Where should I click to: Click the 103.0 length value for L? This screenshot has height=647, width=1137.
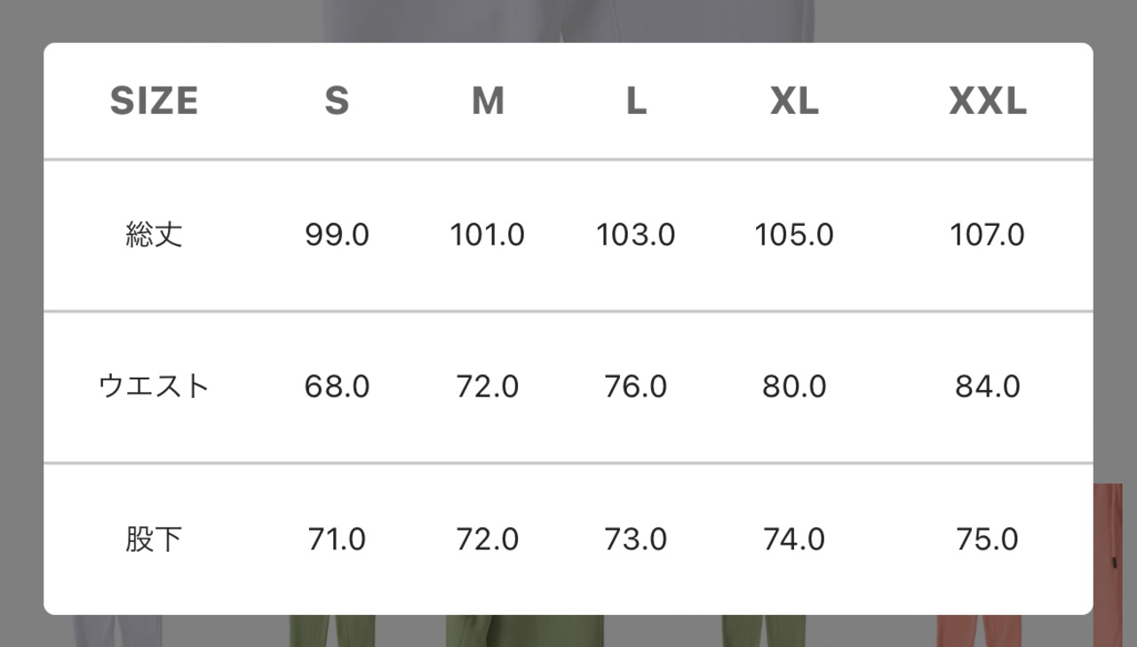[x=636, y=236]
